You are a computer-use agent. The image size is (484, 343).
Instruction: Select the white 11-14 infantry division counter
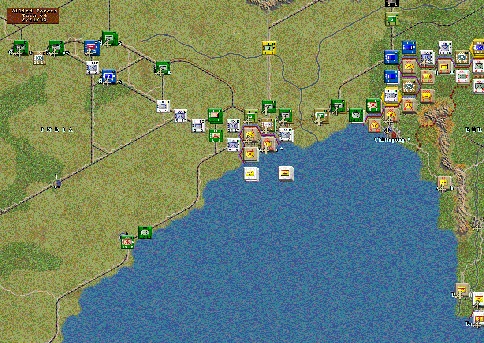[445, 48]
